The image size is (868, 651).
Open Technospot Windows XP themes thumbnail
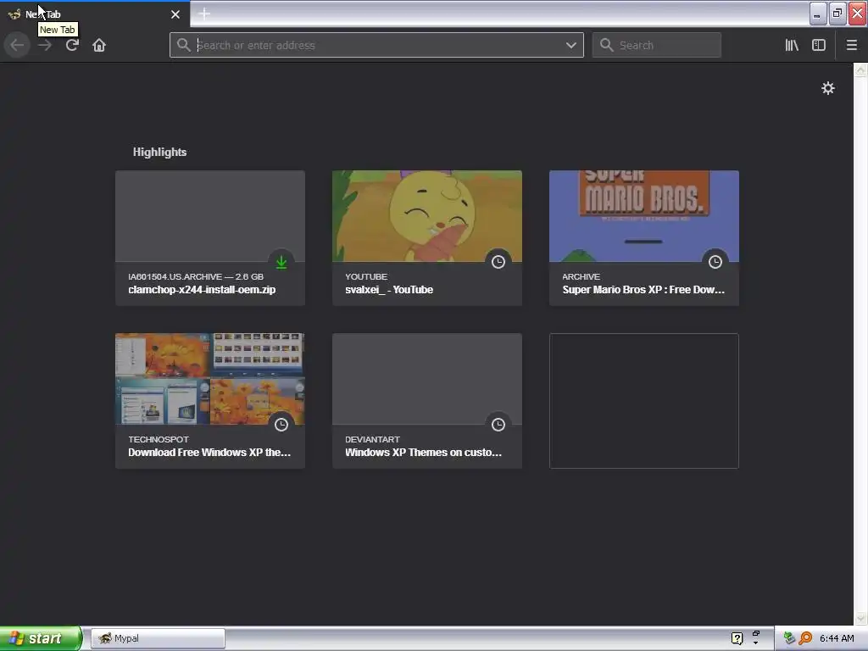[x=210, y=379]
